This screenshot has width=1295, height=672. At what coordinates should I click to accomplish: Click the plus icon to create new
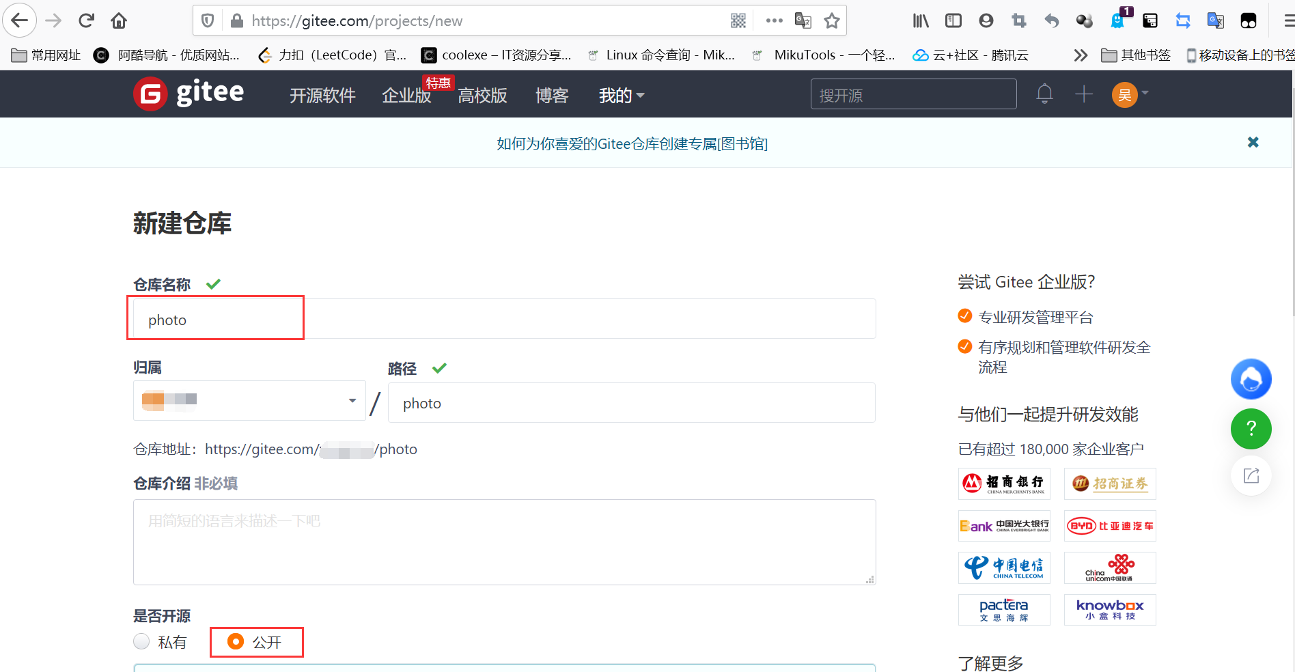point(1083,94)
